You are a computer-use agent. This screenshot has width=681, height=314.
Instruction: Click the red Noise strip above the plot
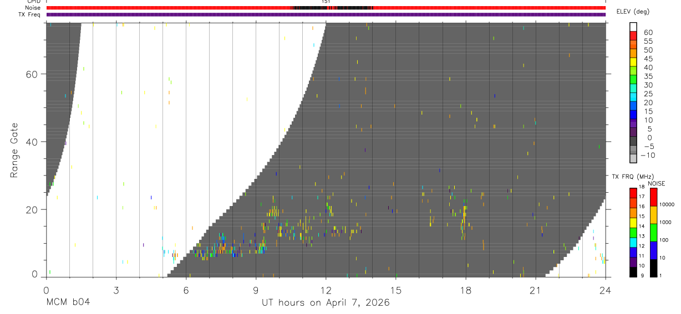(326, 8)
